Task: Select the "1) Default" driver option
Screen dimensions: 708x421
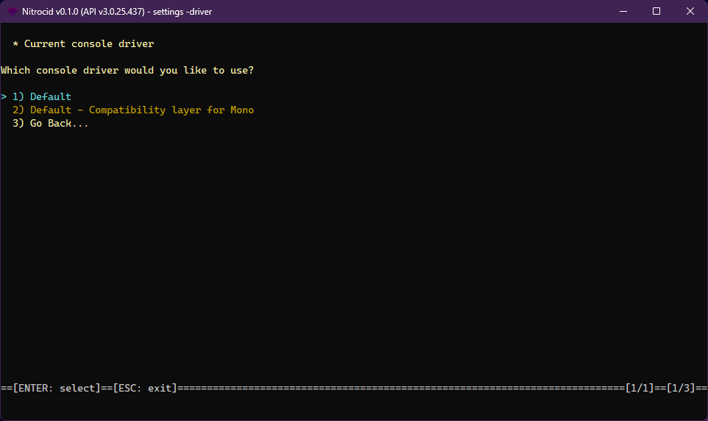Action: (42, 97)
